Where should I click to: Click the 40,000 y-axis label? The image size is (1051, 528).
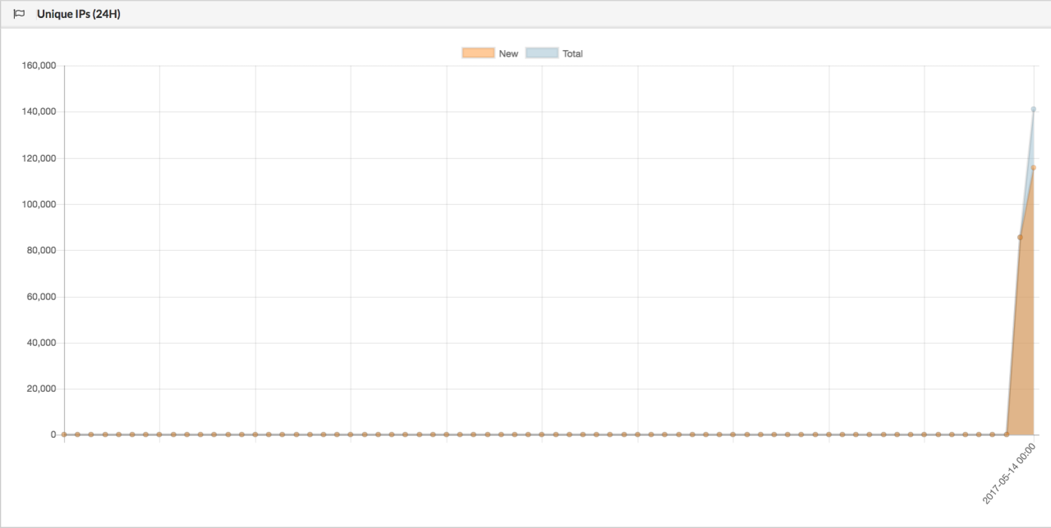pyautogui.click(x=42, y=343)
